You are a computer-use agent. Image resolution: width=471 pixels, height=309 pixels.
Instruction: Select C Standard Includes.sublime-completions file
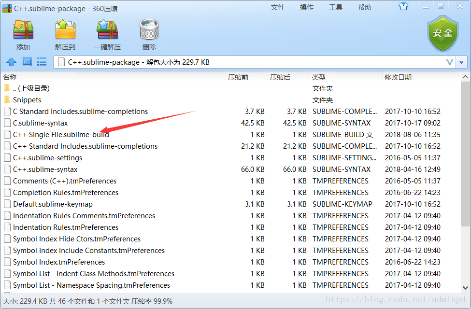80,112
